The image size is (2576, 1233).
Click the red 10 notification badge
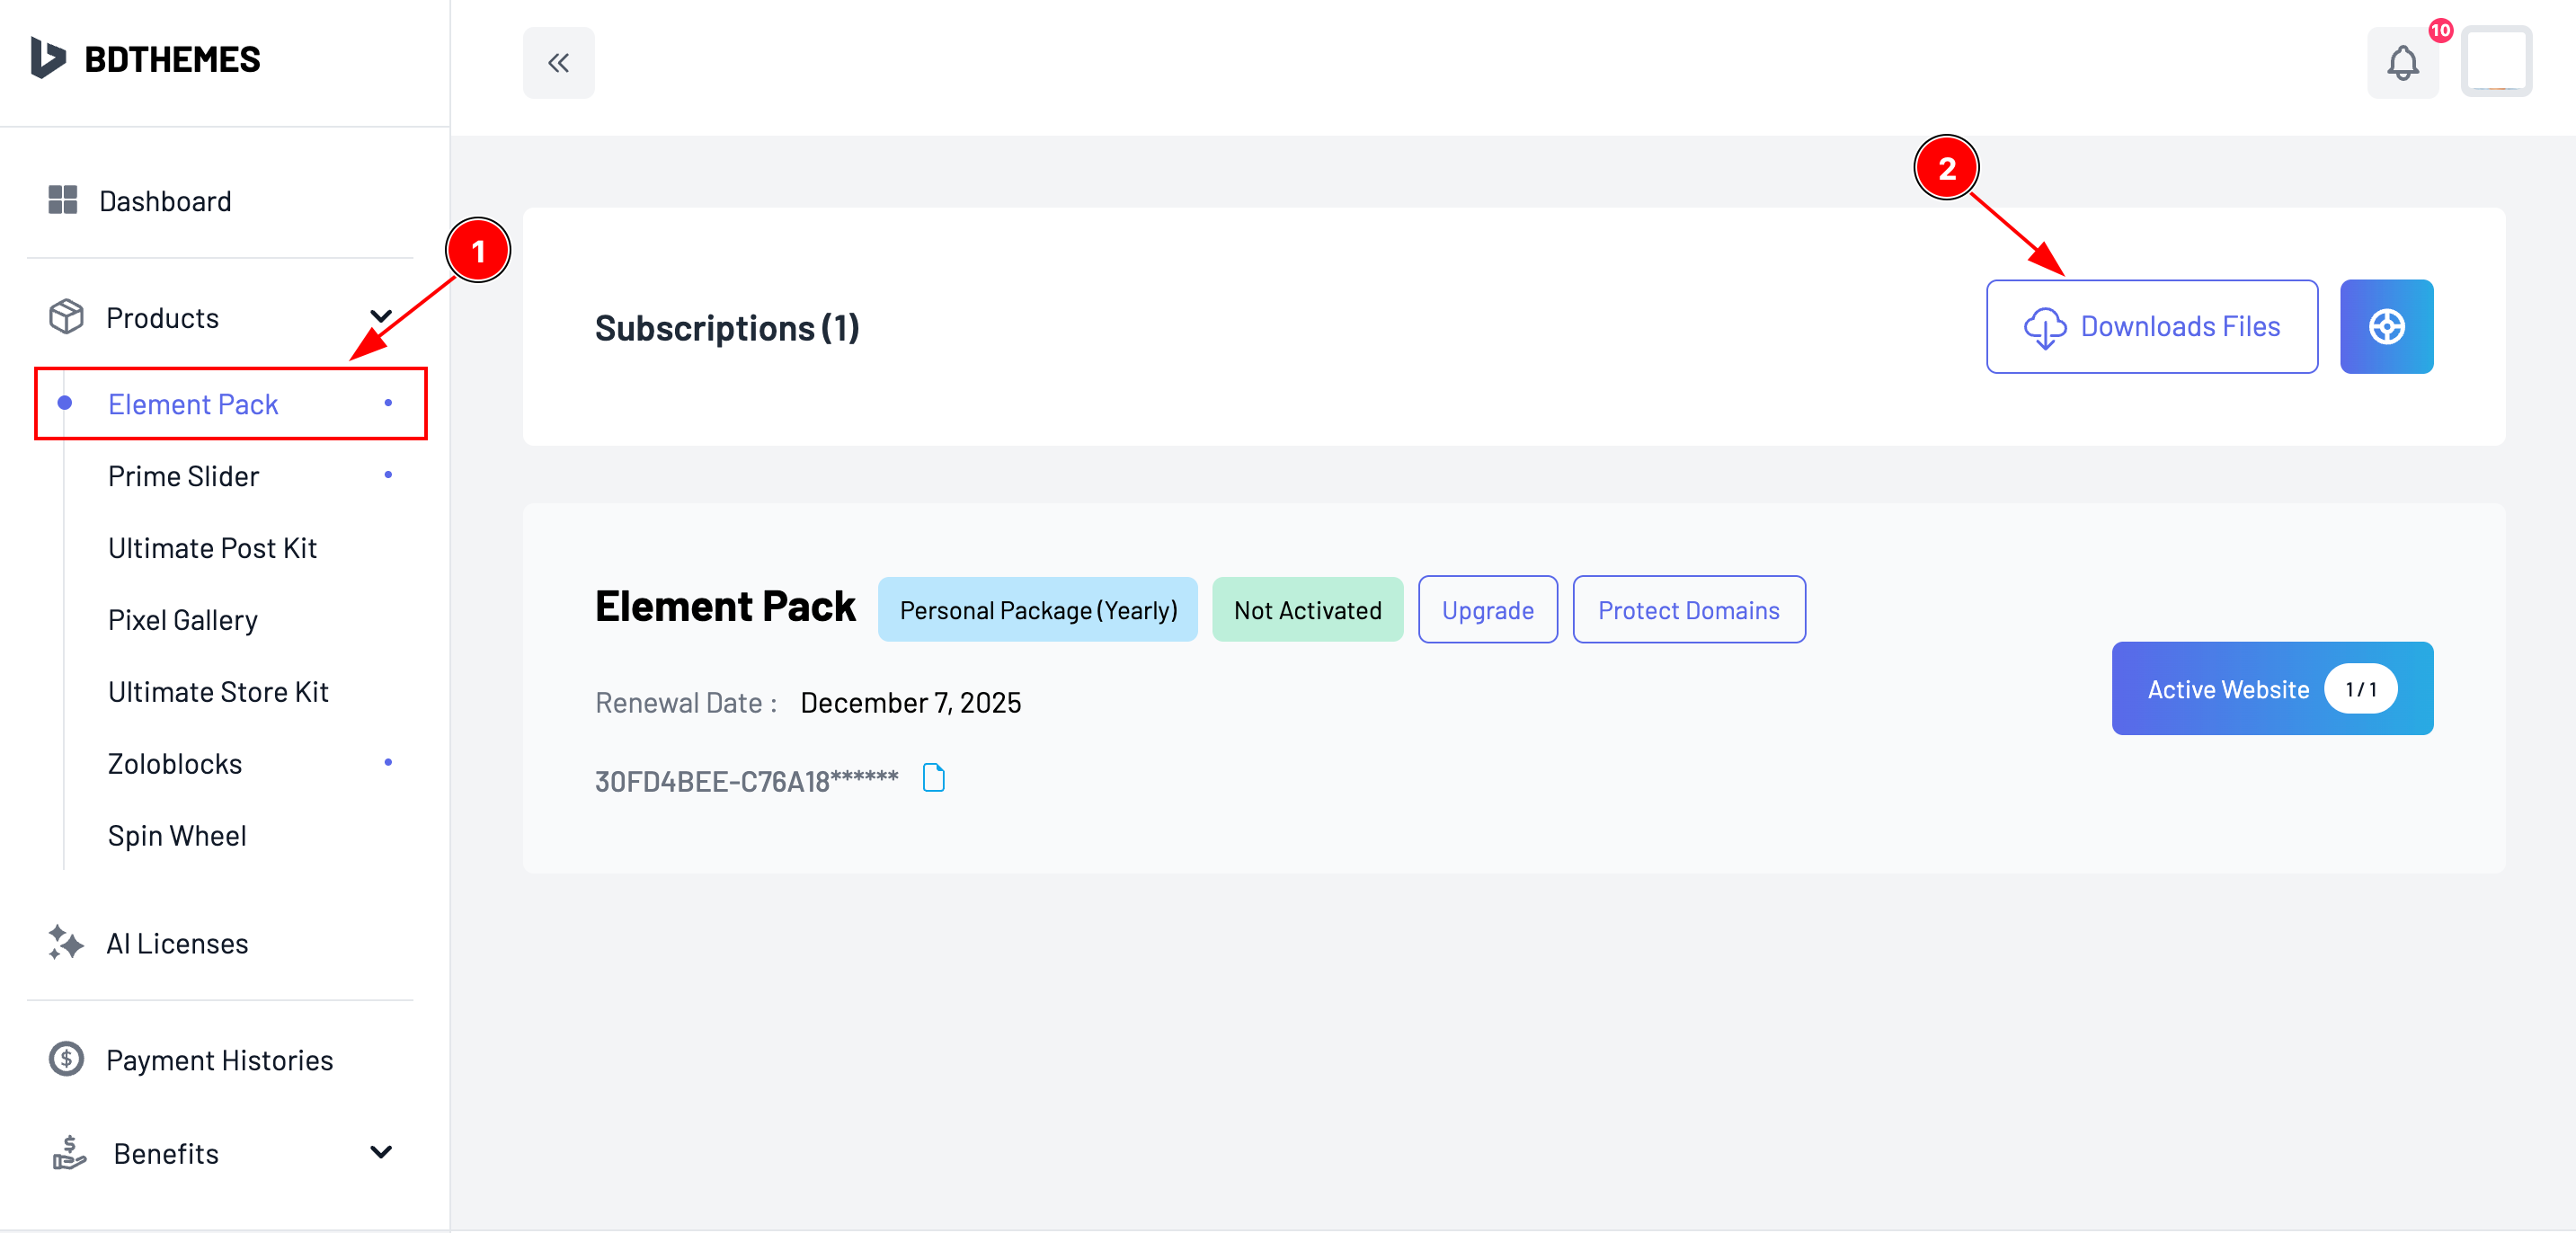pos(2440,30)
